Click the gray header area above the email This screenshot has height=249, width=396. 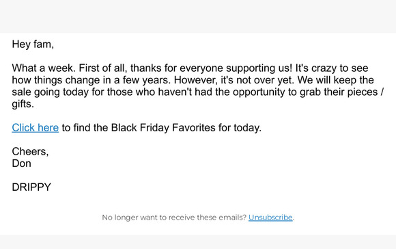pyautogui.click(x=198, y=16)
